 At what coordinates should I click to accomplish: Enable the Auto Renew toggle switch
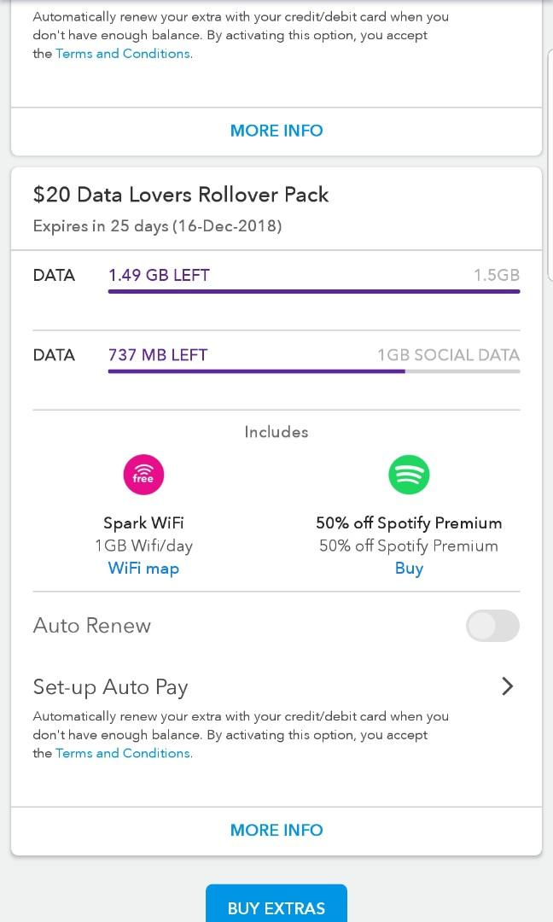(492, 626)
